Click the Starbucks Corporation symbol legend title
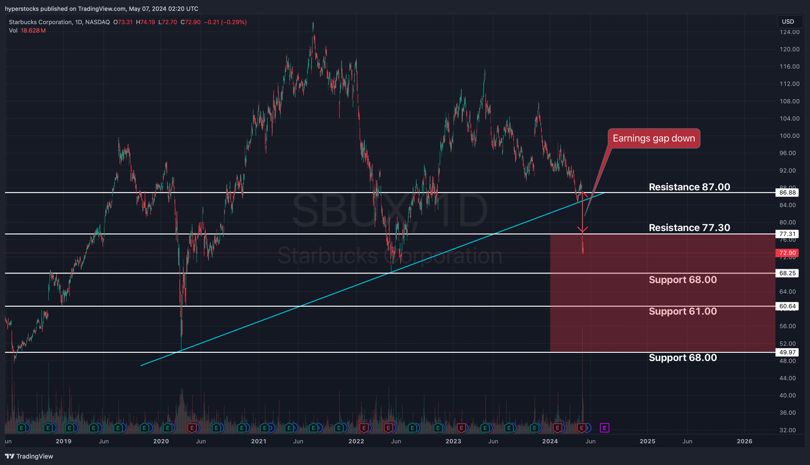The height and width of the screenshot is (465, 810). click(40, 22)
